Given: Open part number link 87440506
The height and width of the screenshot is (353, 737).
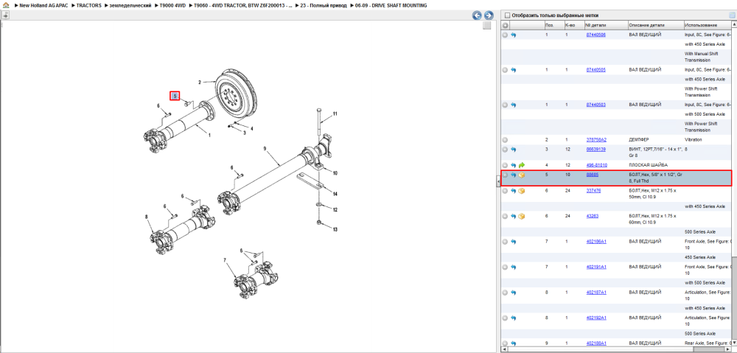Looking at the screenshot, I should pyautogui.click(x=595, y=35).
